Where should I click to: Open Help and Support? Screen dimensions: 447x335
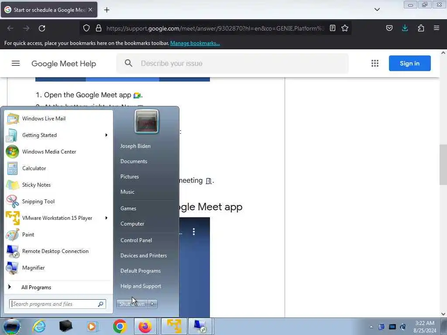pos(141,286)
